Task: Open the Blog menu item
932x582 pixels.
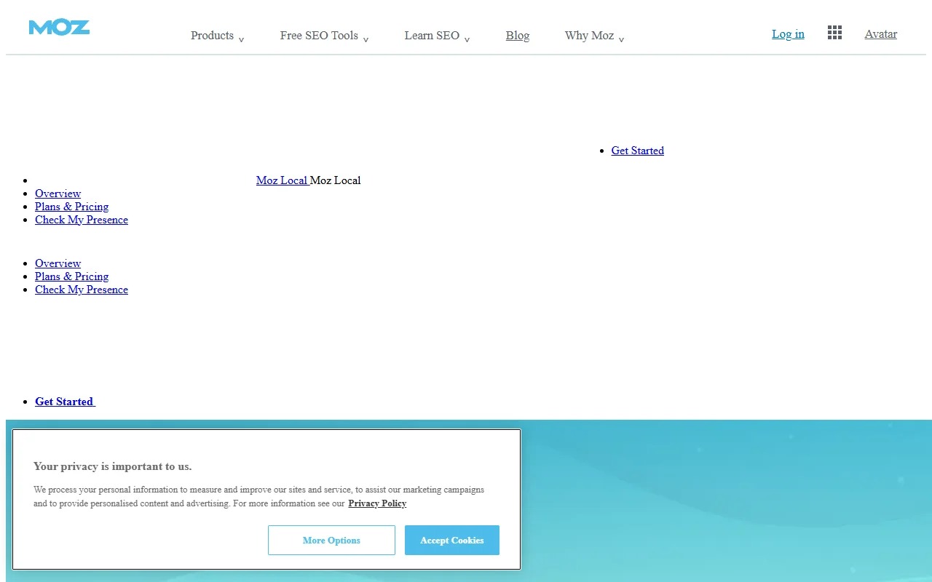Action: pos(518,35)
